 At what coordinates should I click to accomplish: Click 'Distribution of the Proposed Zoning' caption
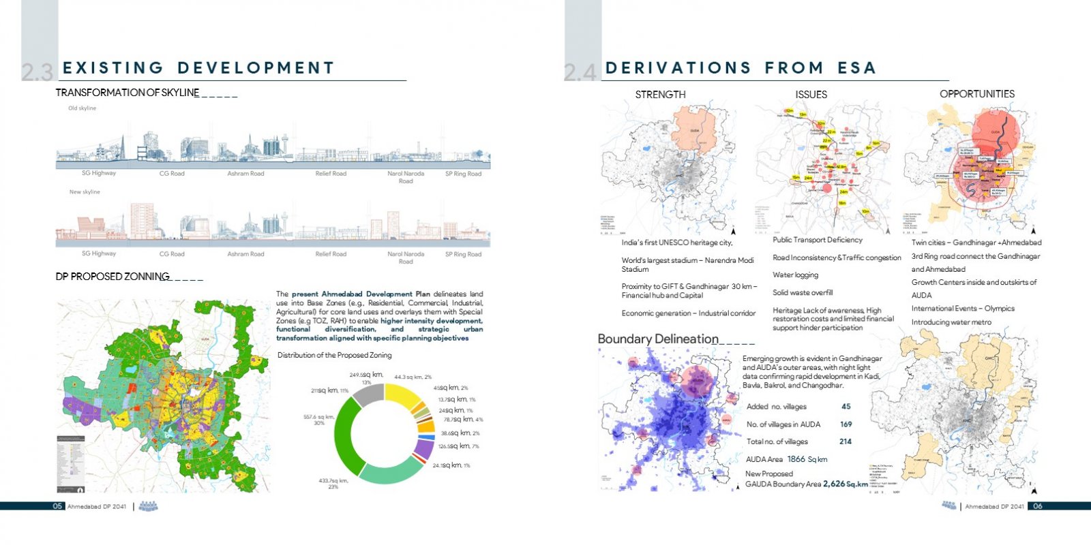coord(334,356)
